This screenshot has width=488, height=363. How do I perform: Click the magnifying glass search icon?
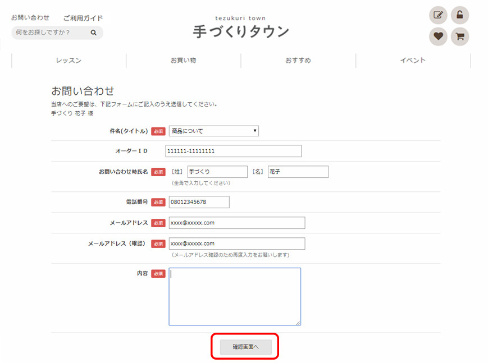pyautogui.click(x=94, y=33)
